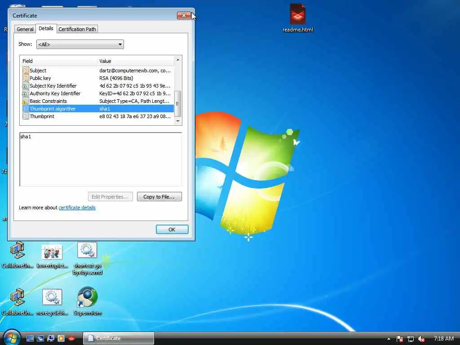Open network status tray icon
The height and width of the screenshot is (345, 460).
pos(411,339)
